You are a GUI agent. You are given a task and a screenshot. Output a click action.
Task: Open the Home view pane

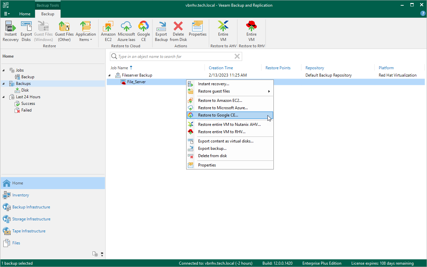point(53,183)
